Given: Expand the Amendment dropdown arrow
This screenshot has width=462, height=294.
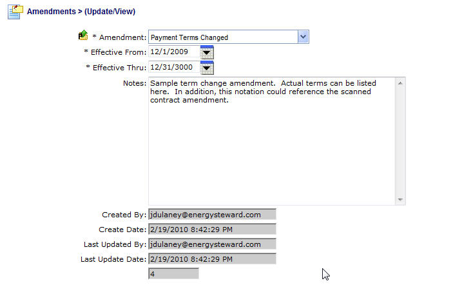Looking at the screenshot, I should tap(303, 37).
